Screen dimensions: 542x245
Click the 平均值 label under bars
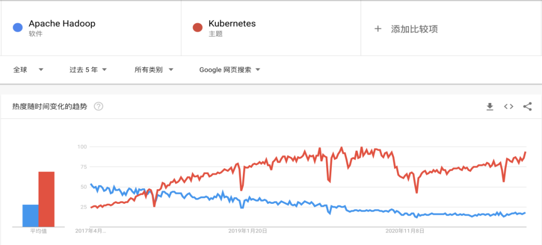click(x=38, y=231)
